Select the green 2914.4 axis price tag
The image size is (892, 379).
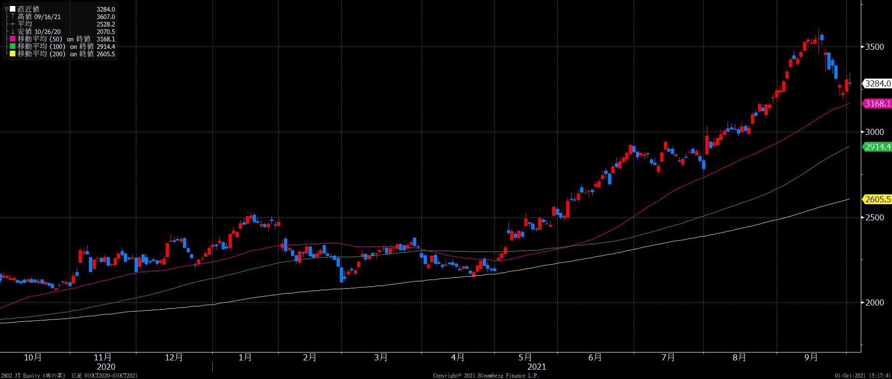click(877, 147)
